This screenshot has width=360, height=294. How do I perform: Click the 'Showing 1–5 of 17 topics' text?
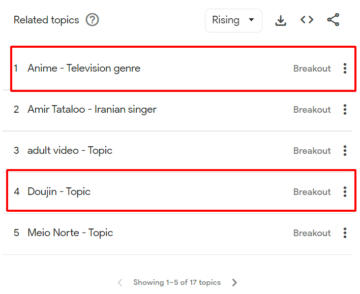tap(177, 283)
